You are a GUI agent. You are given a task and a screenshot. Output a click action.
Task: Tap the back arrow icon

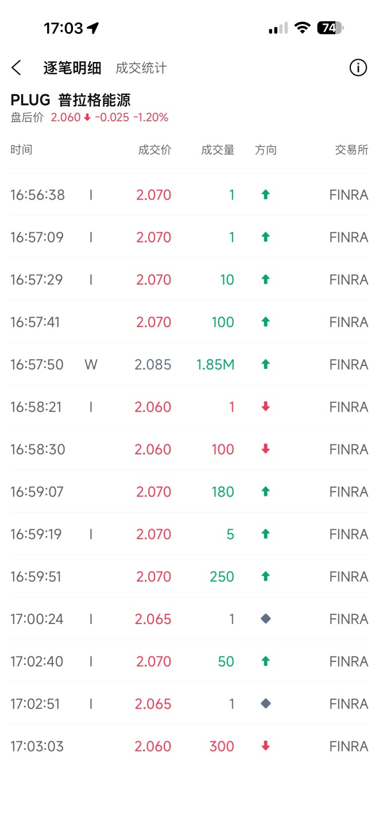16,68
